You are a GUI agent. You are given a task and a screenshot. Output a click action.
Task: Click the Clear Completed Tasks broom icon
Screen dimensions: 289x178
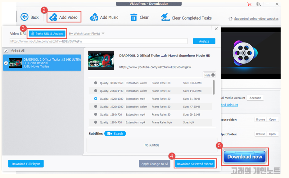[x=165, y=17]
